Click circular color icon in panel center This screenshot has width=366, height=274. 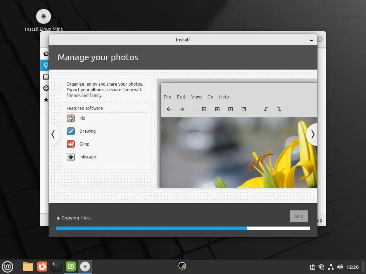coord(182,266)
